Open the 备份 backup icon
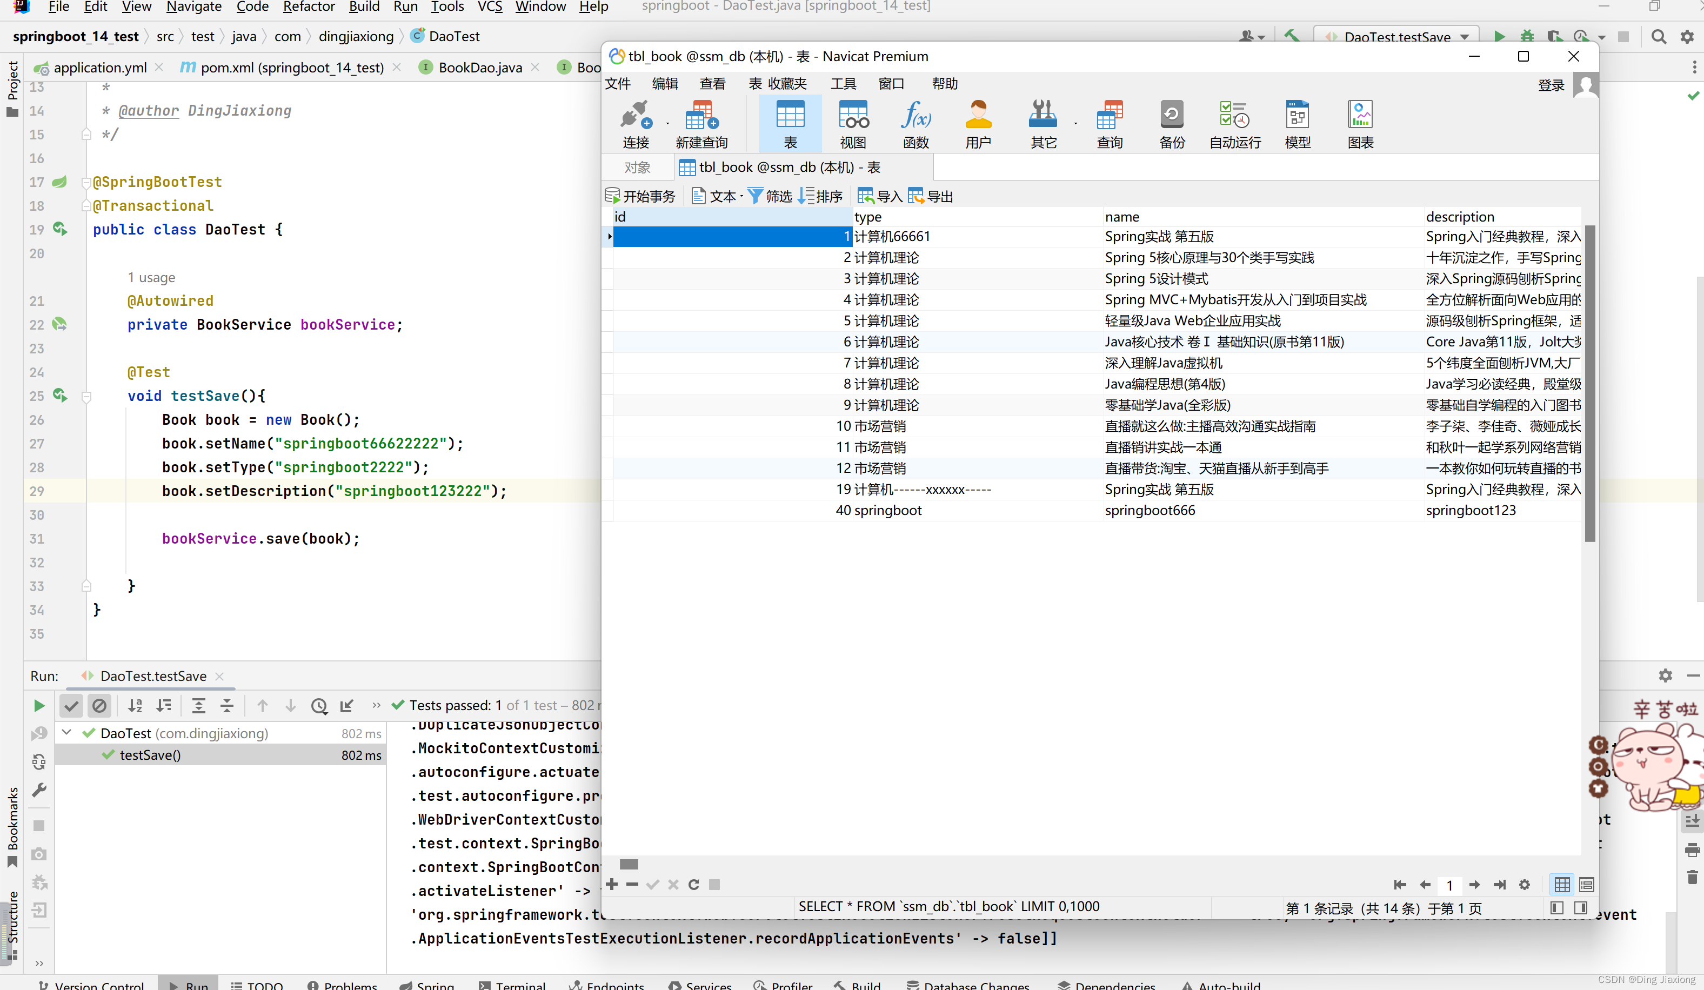The height and width of the screenshot is (990, 1704). 1172,124
